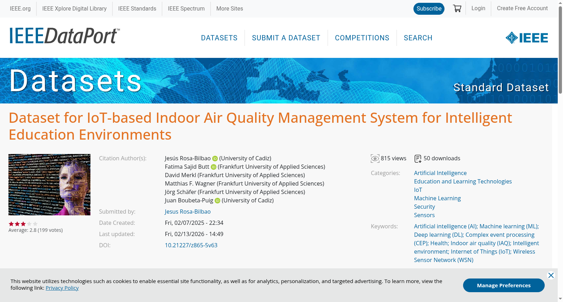The height and width of the screenshot is (302, 563).
Task: Click the date "Fri, 02/07/2025 - 22:34"
Action: coord(194,223)
